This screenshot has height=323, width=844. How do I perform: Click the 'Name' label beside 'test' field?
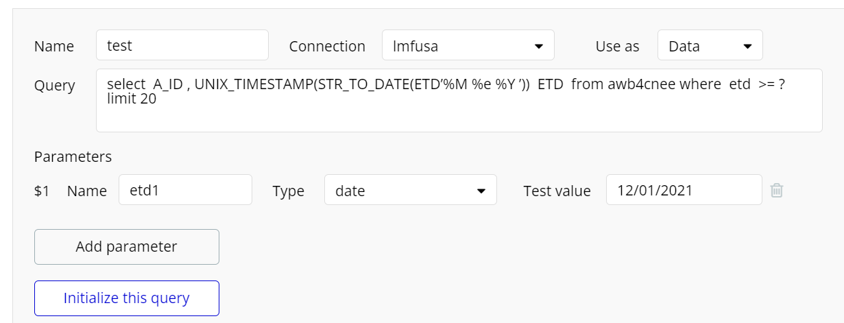point(54,47)
